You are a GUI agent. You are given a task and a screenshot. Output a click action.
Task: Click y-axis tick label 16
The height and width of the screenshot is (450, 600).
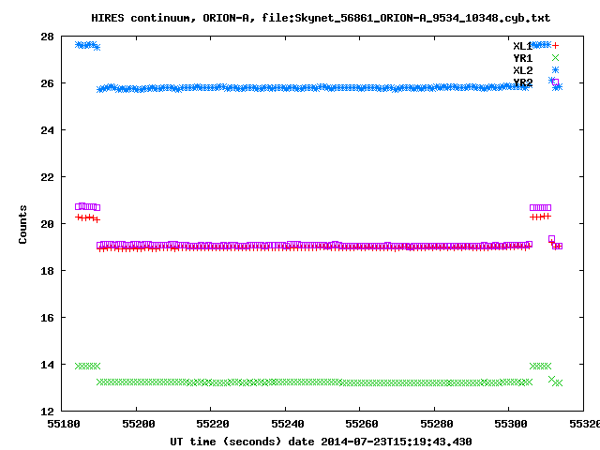[48, 318]
